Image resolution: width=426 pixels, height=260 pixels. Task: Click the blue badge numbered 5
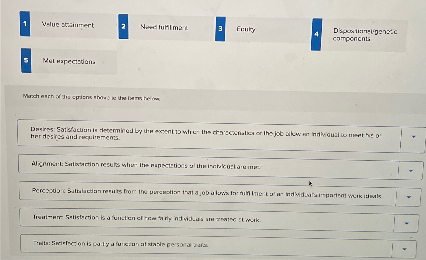26,60
